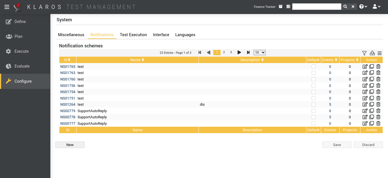The width and height of the screenshot is (388, 178).
Task: Check the Default box on NS01264
Action: click(x=314, y=104)
